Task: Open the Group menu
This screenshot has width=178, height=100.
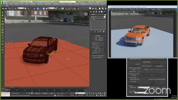Action: (x=16, y=4)
